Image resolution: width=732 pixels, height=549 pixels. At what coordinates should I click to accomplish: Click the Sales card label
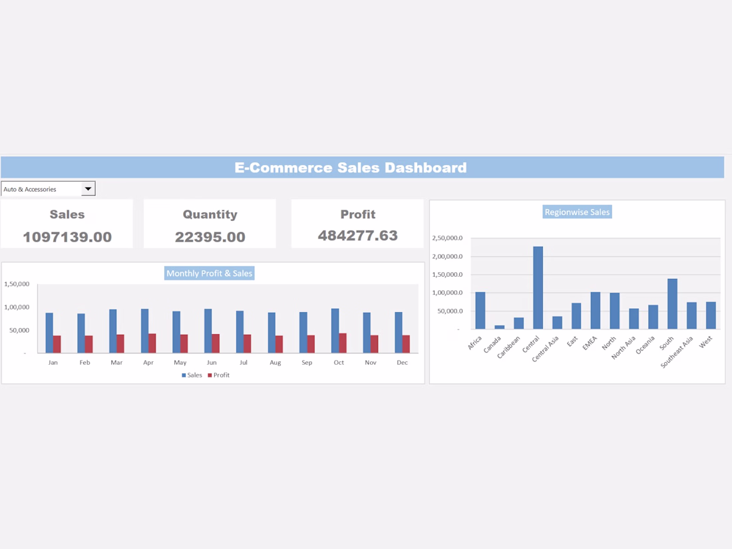(x=67, y=214)
